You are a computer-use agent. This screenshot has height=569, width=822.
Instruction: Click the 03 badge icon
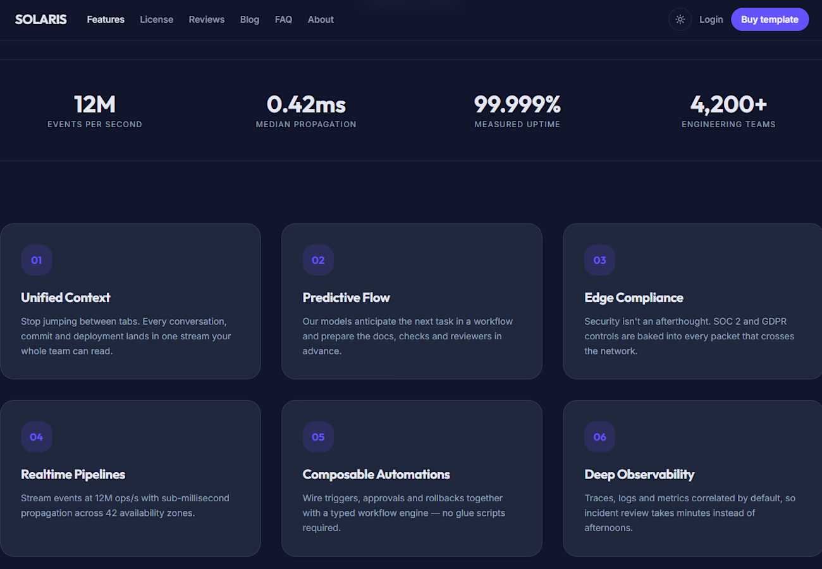599,260
